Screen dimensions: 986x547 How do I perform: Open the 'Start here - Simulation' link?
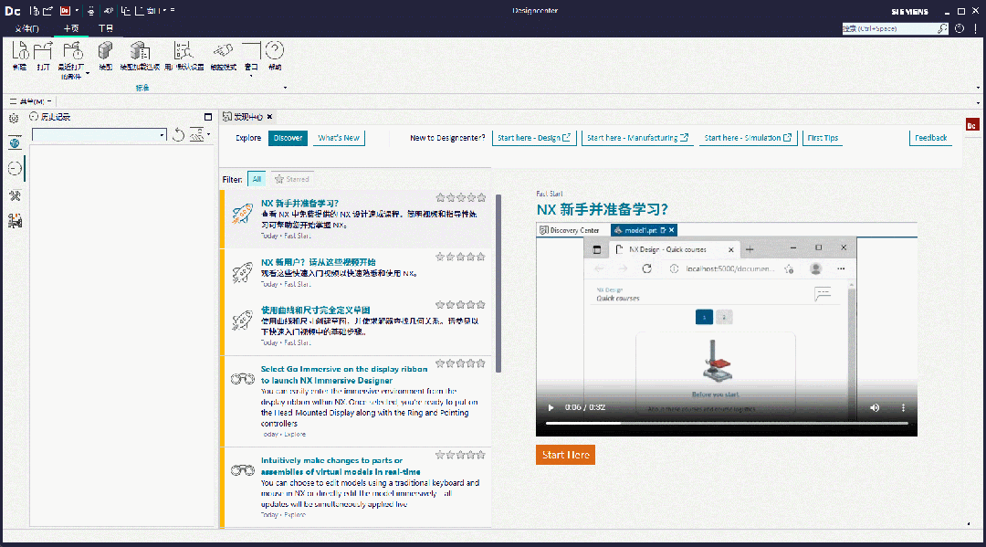748,138
